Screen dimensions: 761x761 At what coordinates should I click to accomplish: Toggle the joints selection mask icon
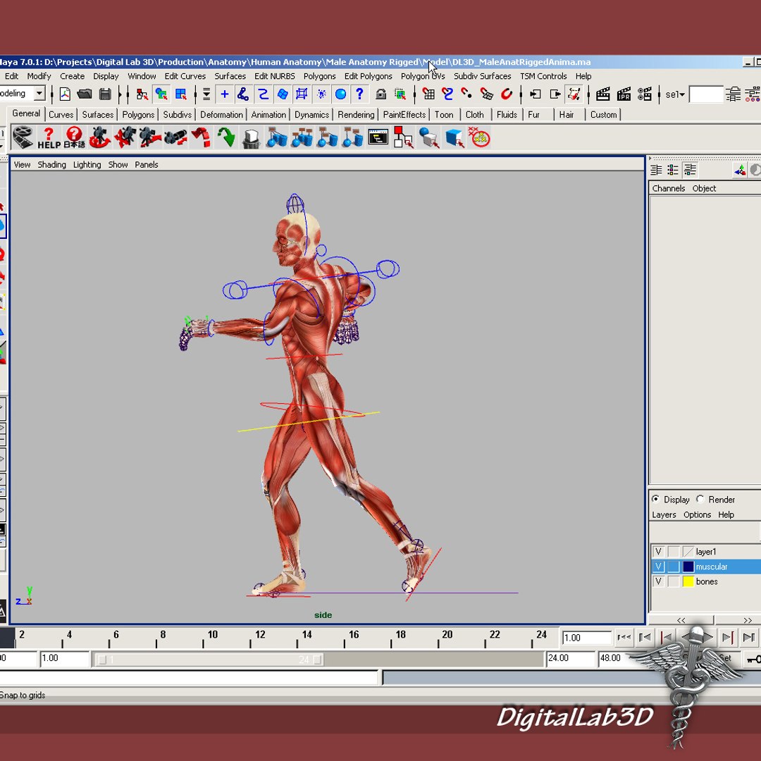click(243, 94)
